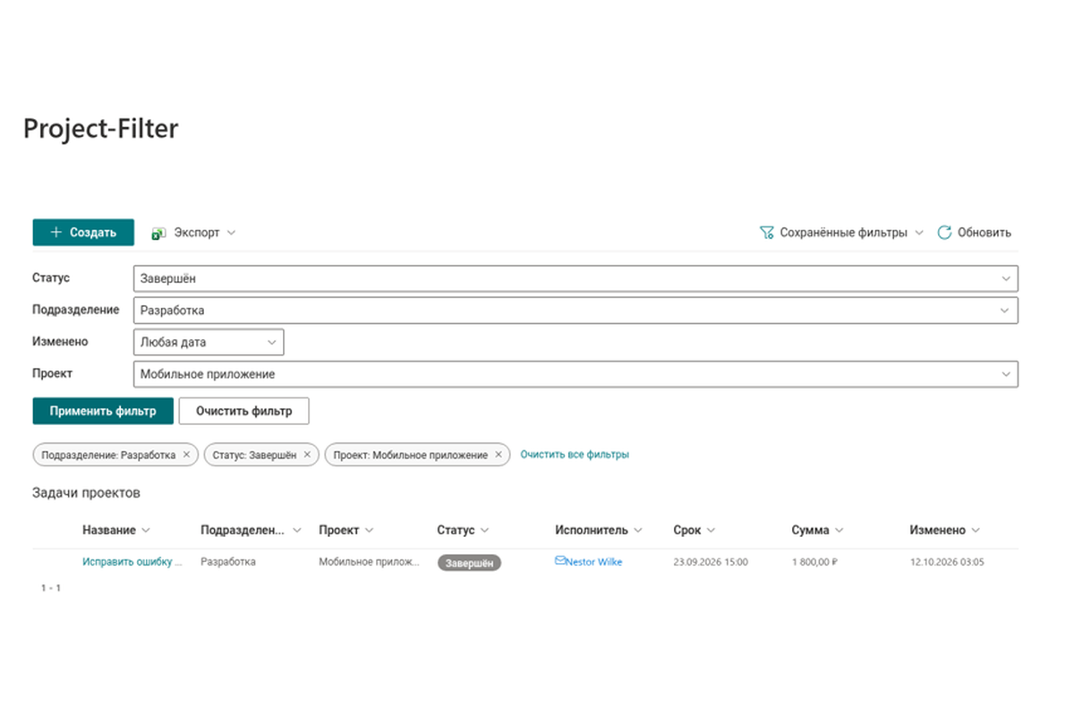The width and height of the screenshot is (1074, 716).
Task: Click the Завершён status badge in row
Action: click(x=470, y=563)
